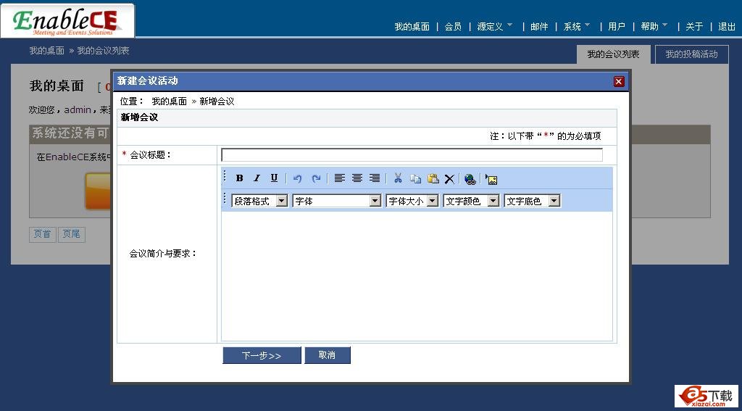Apply italic formatting in the editor
The width and height of the screenshot is (742, 411).
click(257, 178)
